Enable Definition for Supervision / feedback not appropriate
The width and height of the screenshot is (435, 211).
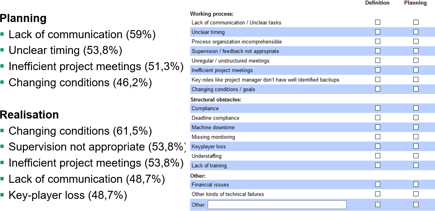[378, 51]
